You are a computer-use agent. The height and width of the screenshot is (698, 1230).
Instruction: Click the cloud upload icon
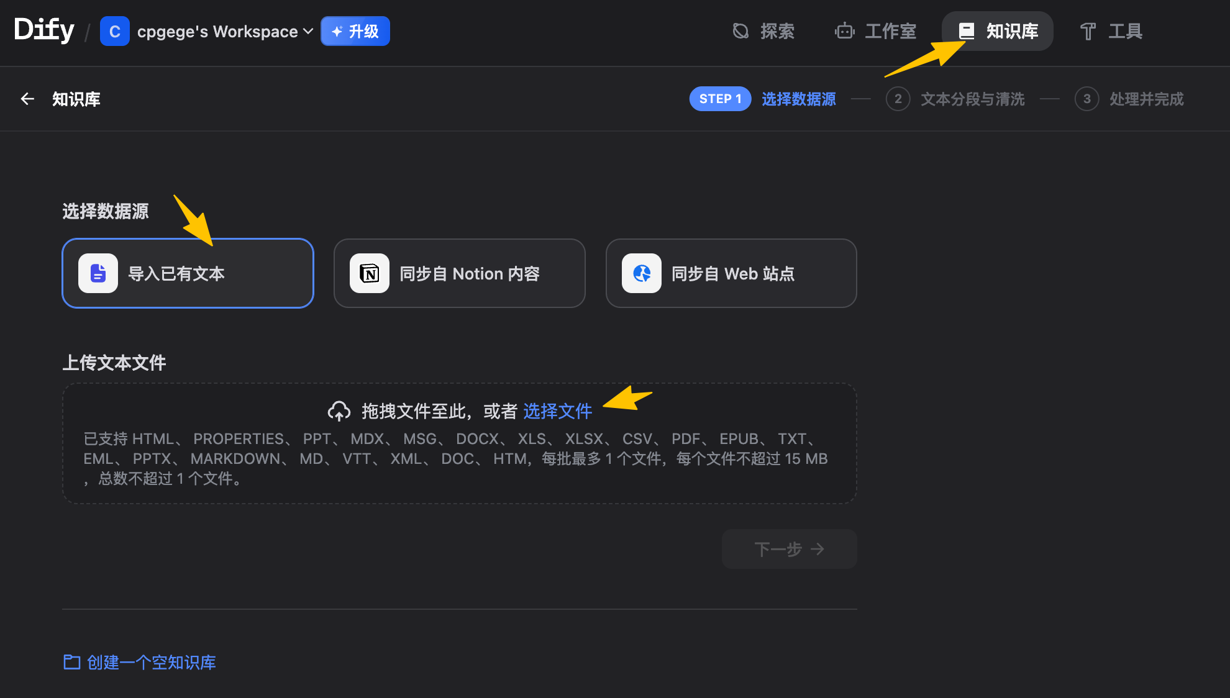click(x=339, y=410)
